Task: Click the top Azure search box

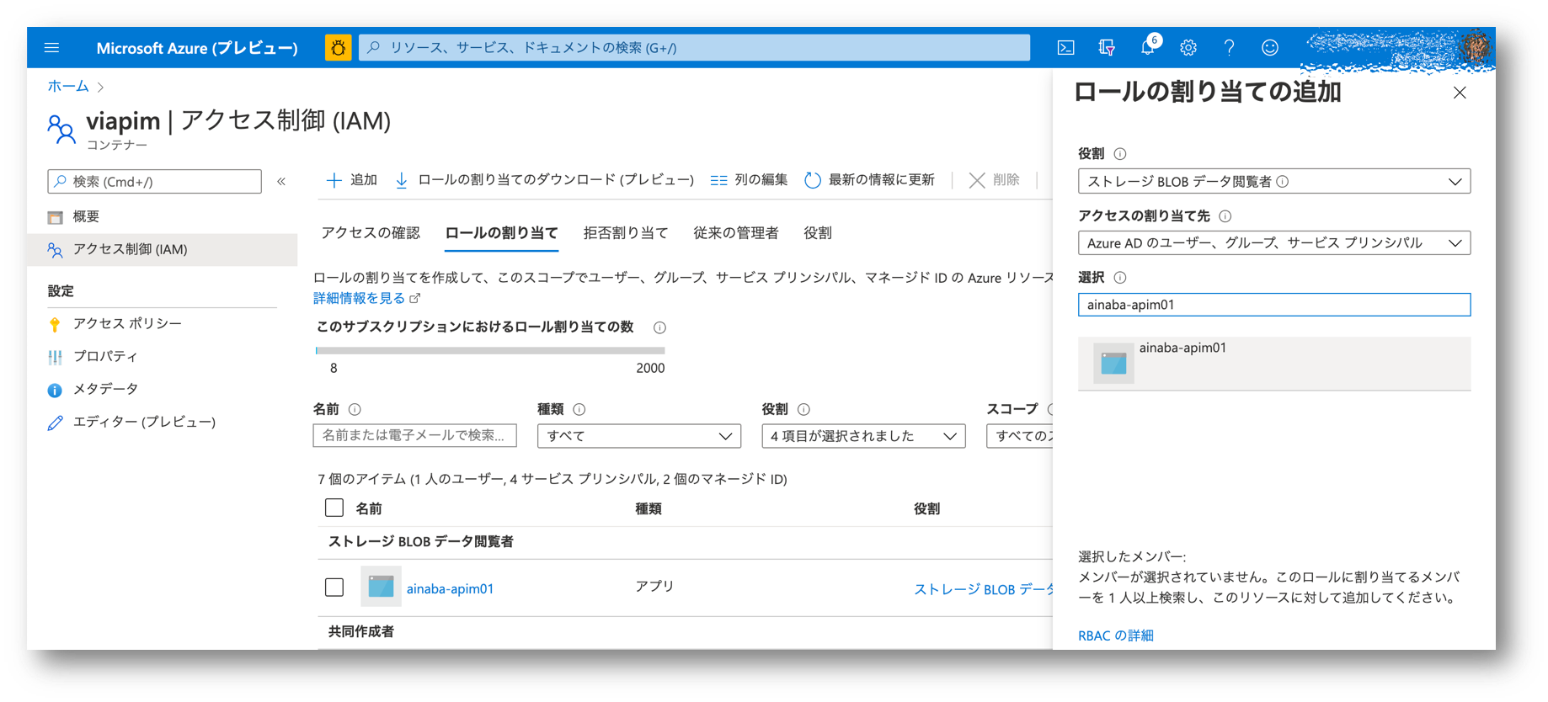Action: click(x=694, y=48)
